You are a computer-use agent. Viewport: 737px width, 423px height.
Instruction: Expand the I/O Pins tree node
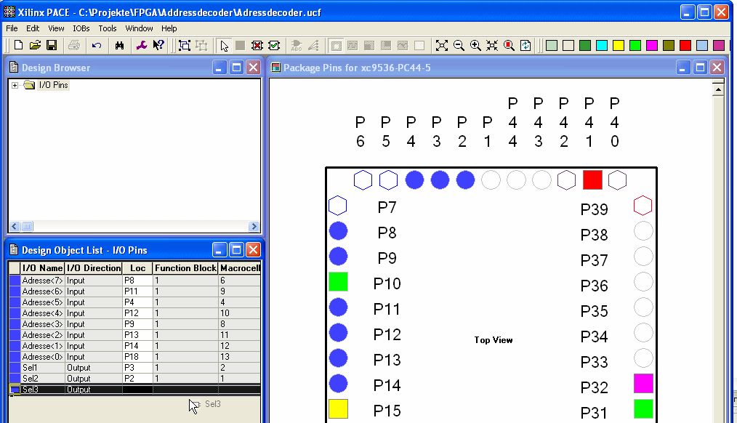pyautogui.click(x=15, y=85)
